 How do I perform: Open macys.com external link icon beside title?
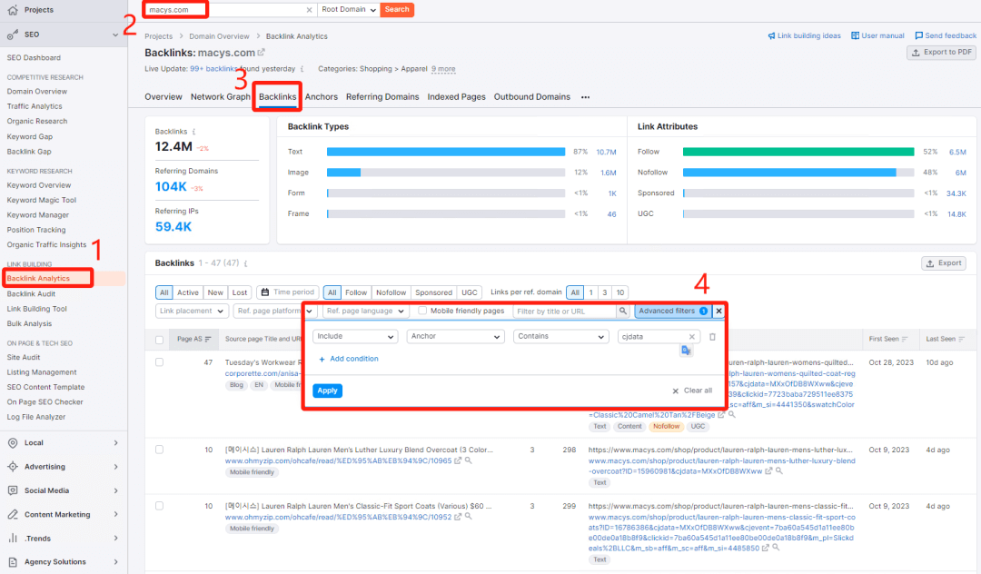click(262, 53)
